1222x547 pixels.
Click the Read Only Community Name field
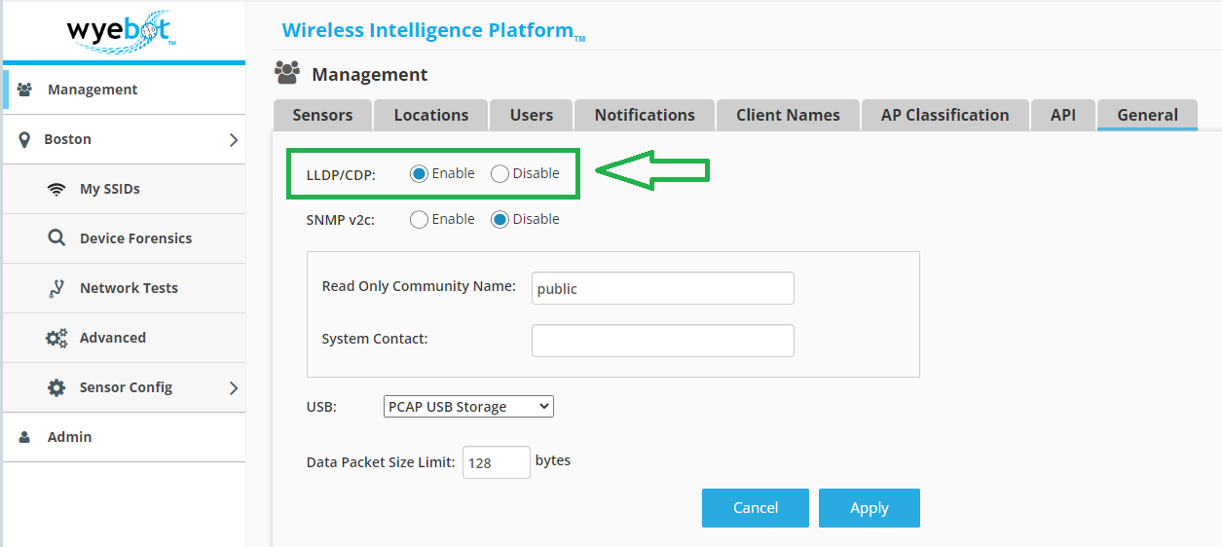pos(663,288)
